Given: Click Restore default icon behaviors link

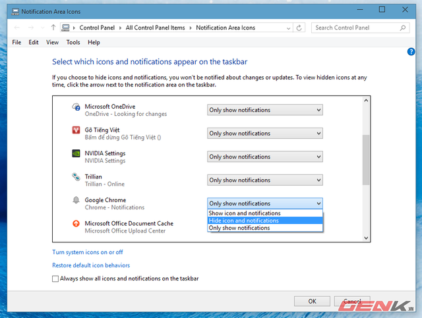Looking at the screenshot, I should tap(91, 265).
